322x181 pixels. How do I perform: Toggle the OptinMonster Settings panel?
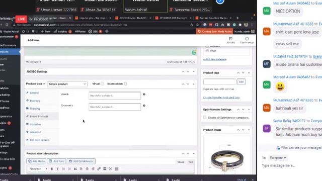coord(249,110)
